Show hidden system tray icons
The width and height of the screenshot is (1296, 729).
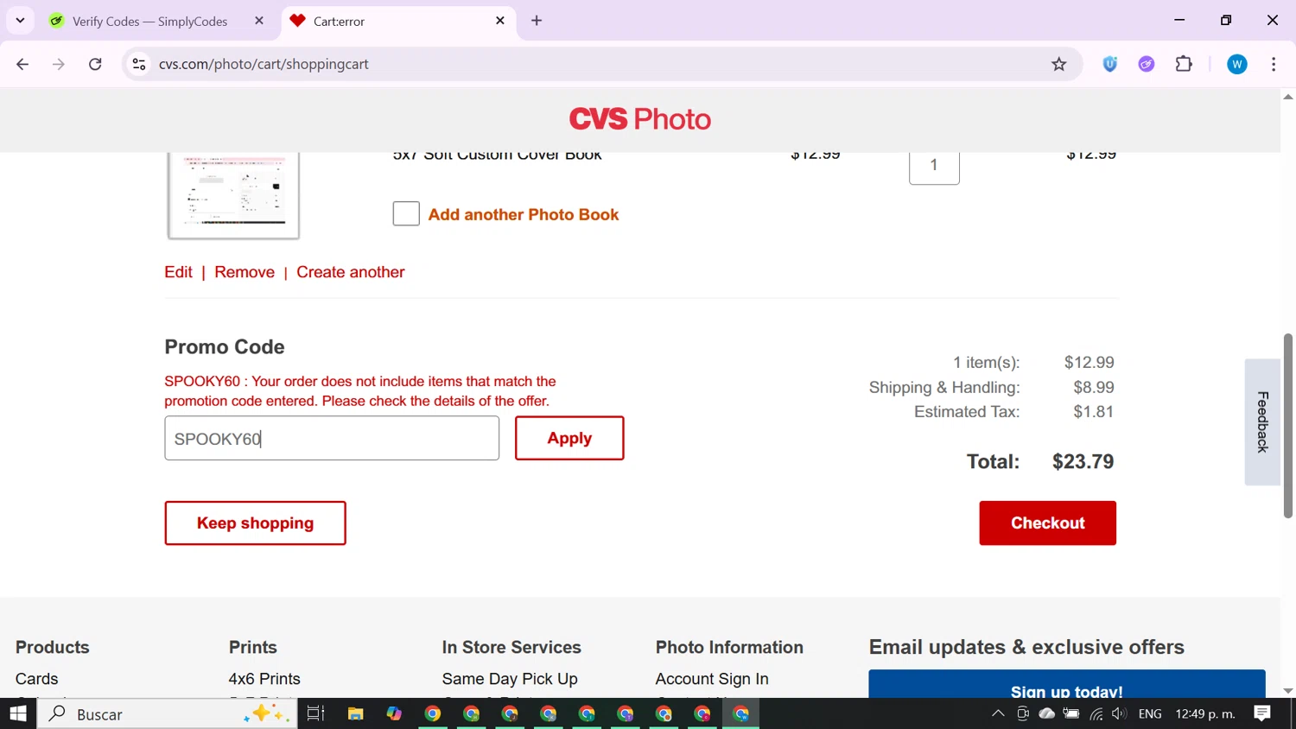998,713
